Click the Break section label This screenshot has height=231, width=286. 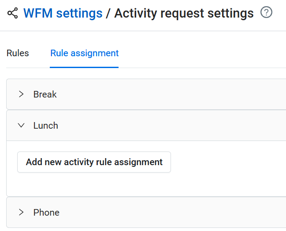(x=45, y=94)
